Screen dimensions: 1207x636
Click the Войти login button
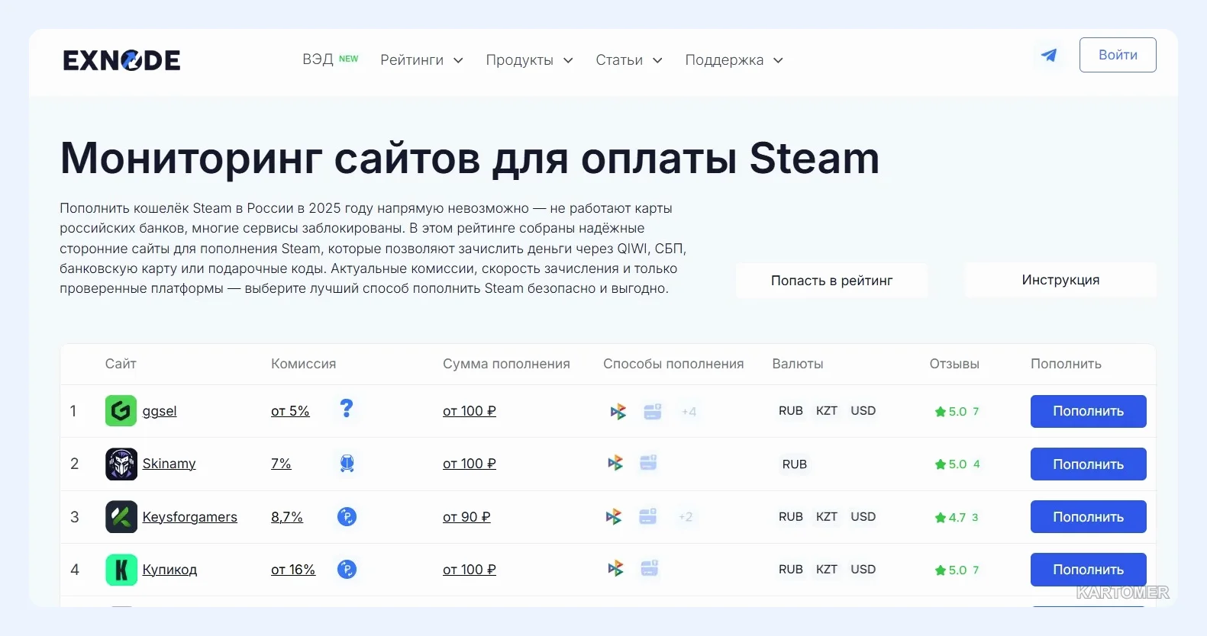pyautogui.click(x=1118, y=55)
